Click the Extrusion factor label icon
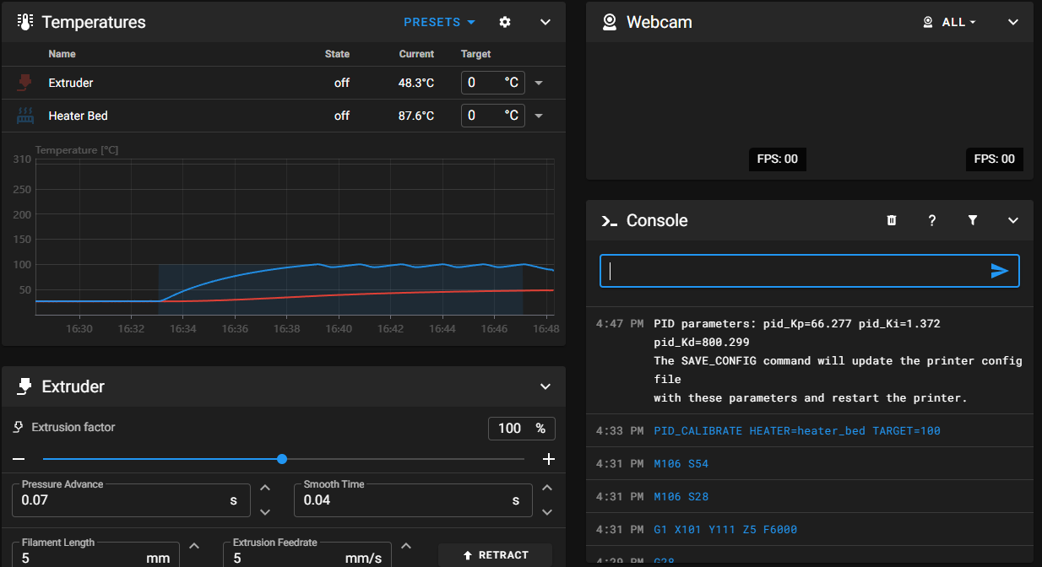The height and width of the screenshot is (567, 1042). coord(19,428)
